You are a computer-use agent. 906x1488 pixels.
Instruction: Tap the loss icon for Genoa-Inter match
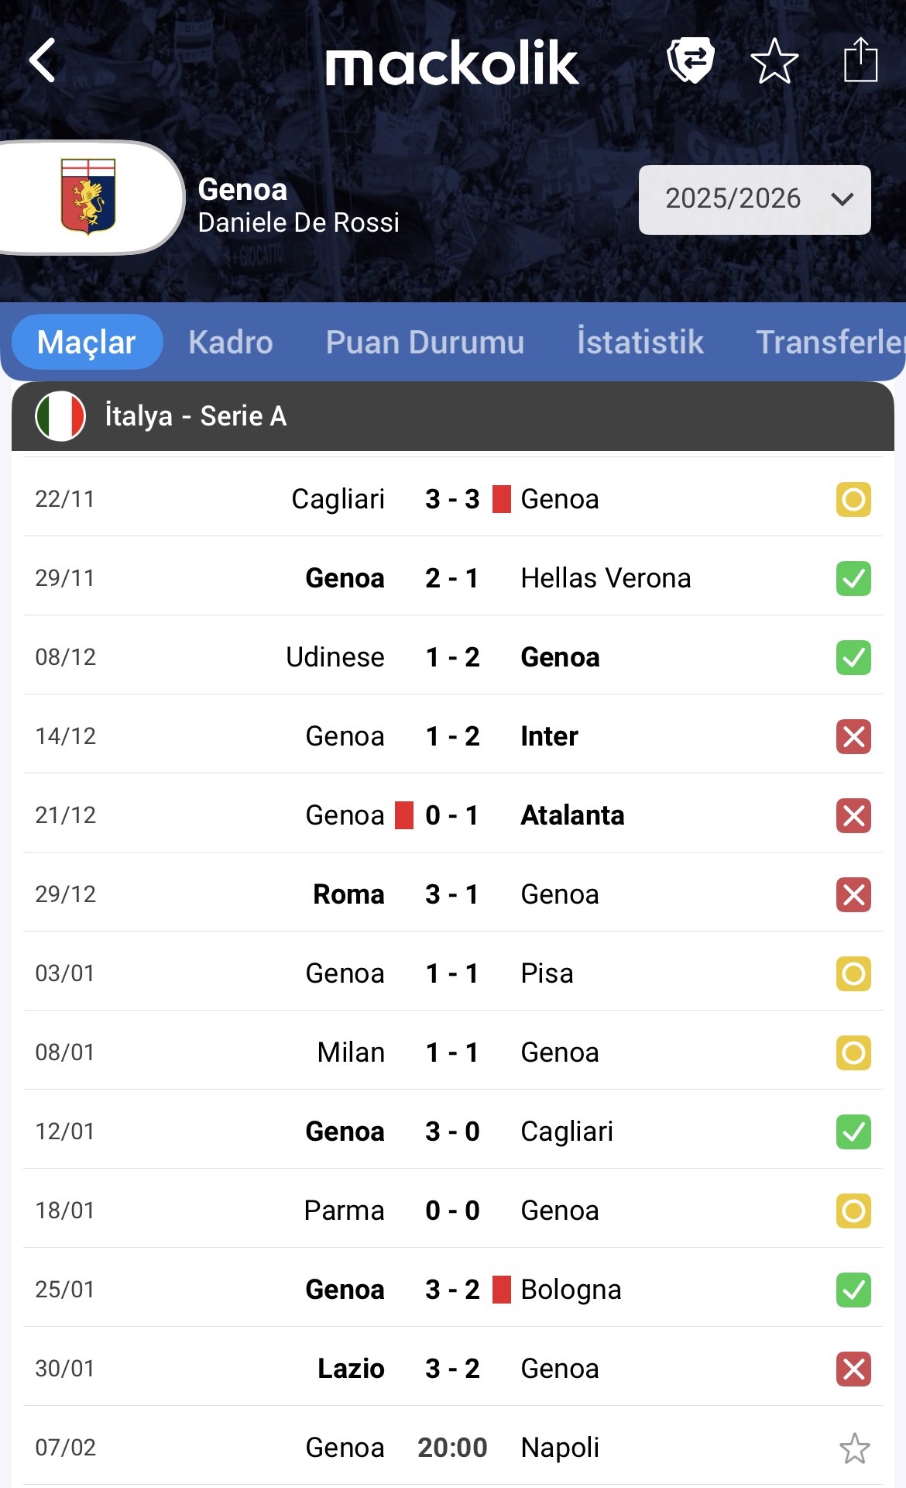tap(853, 736)
